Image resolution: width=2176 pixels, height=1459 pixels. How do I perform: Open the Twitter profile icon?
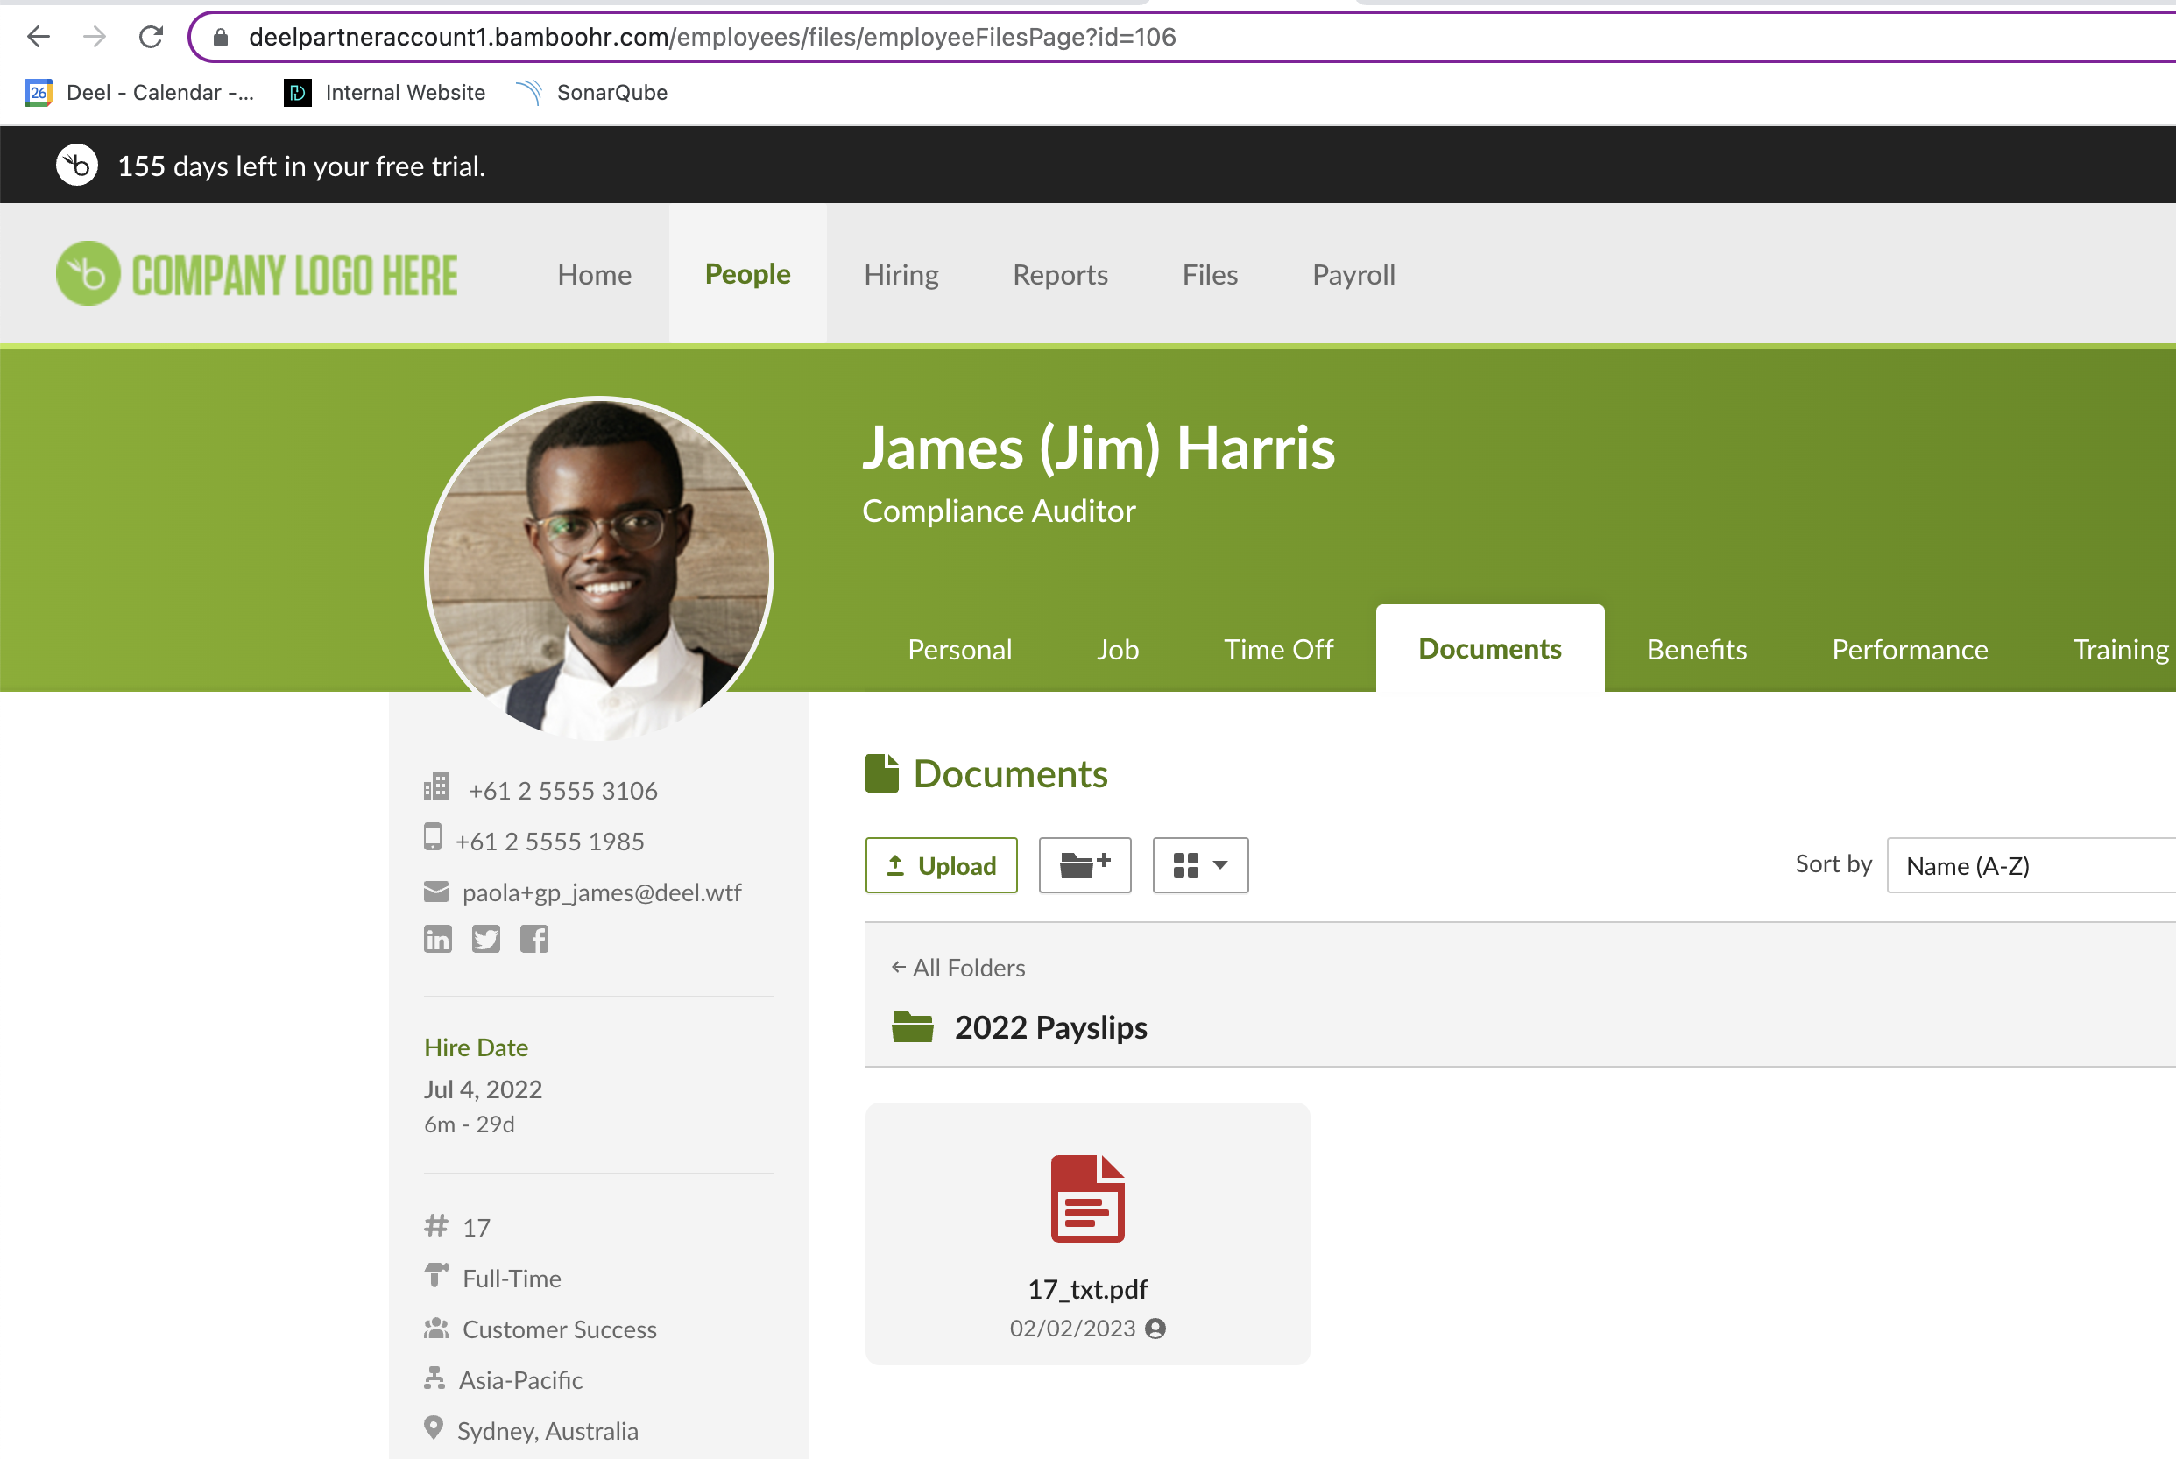click(486, 939)
